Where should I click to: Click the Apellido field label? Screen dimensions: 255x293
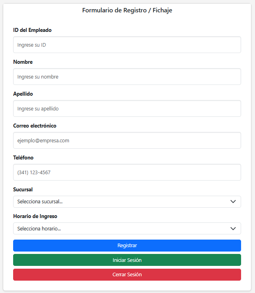(23, 94)
